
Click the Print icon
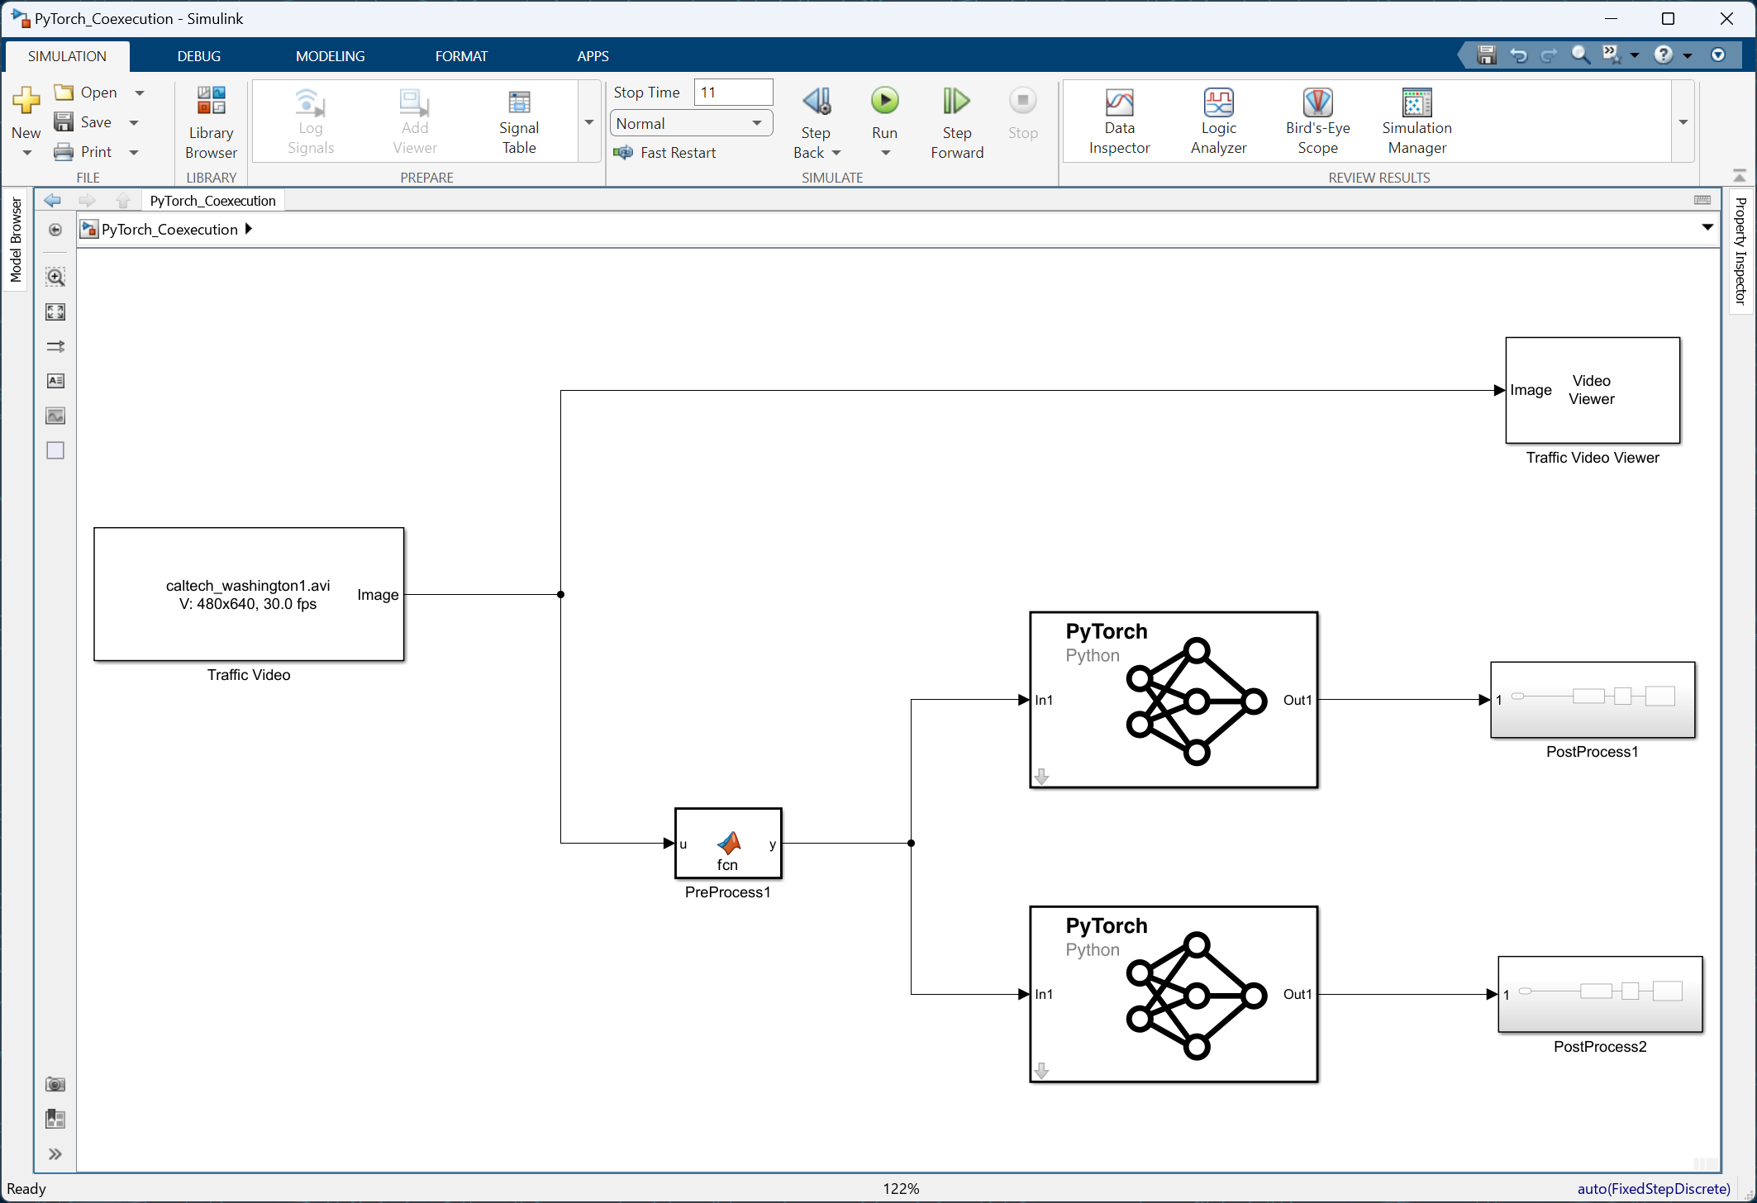click(x=64, y=151)
